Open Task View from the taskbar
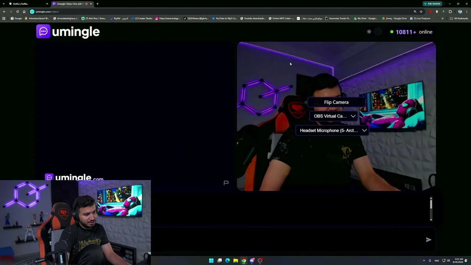The width and height of the screenshot is (471, 265). 219,261
